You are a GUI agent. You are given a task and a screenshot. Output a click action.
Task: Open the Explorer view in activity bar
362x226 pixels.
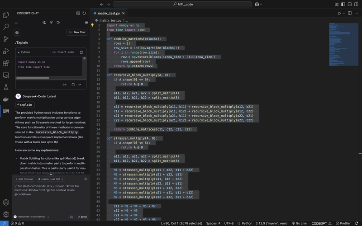[x=6, y=15]
